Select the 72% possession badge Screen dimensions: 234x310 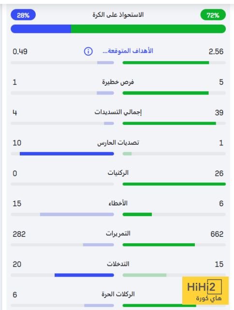pyautogui.click(x=213, y=15)
